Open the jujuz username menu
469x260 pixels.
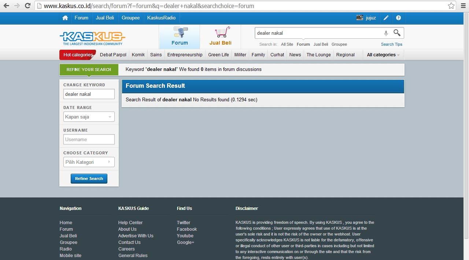(371, 18)
